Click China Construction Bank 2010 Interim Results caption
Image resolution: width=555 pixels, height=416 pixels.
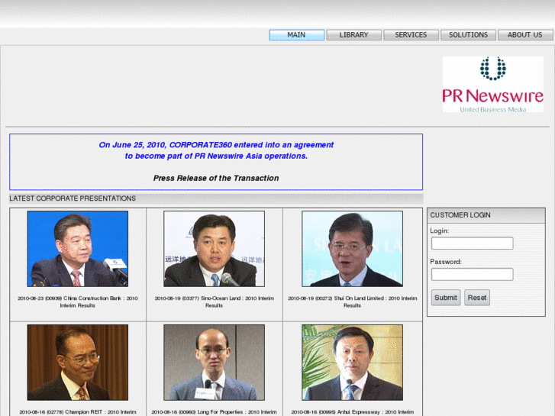click(x=78, y=302)
